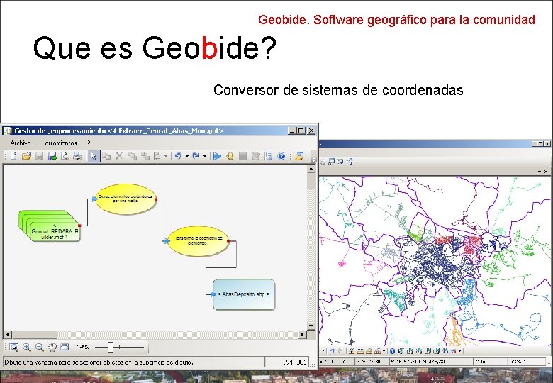Click the horizontal scrollbar right arrow
Image resolution: width=553 pixels, height=383 pixels.
coord(303,334)
